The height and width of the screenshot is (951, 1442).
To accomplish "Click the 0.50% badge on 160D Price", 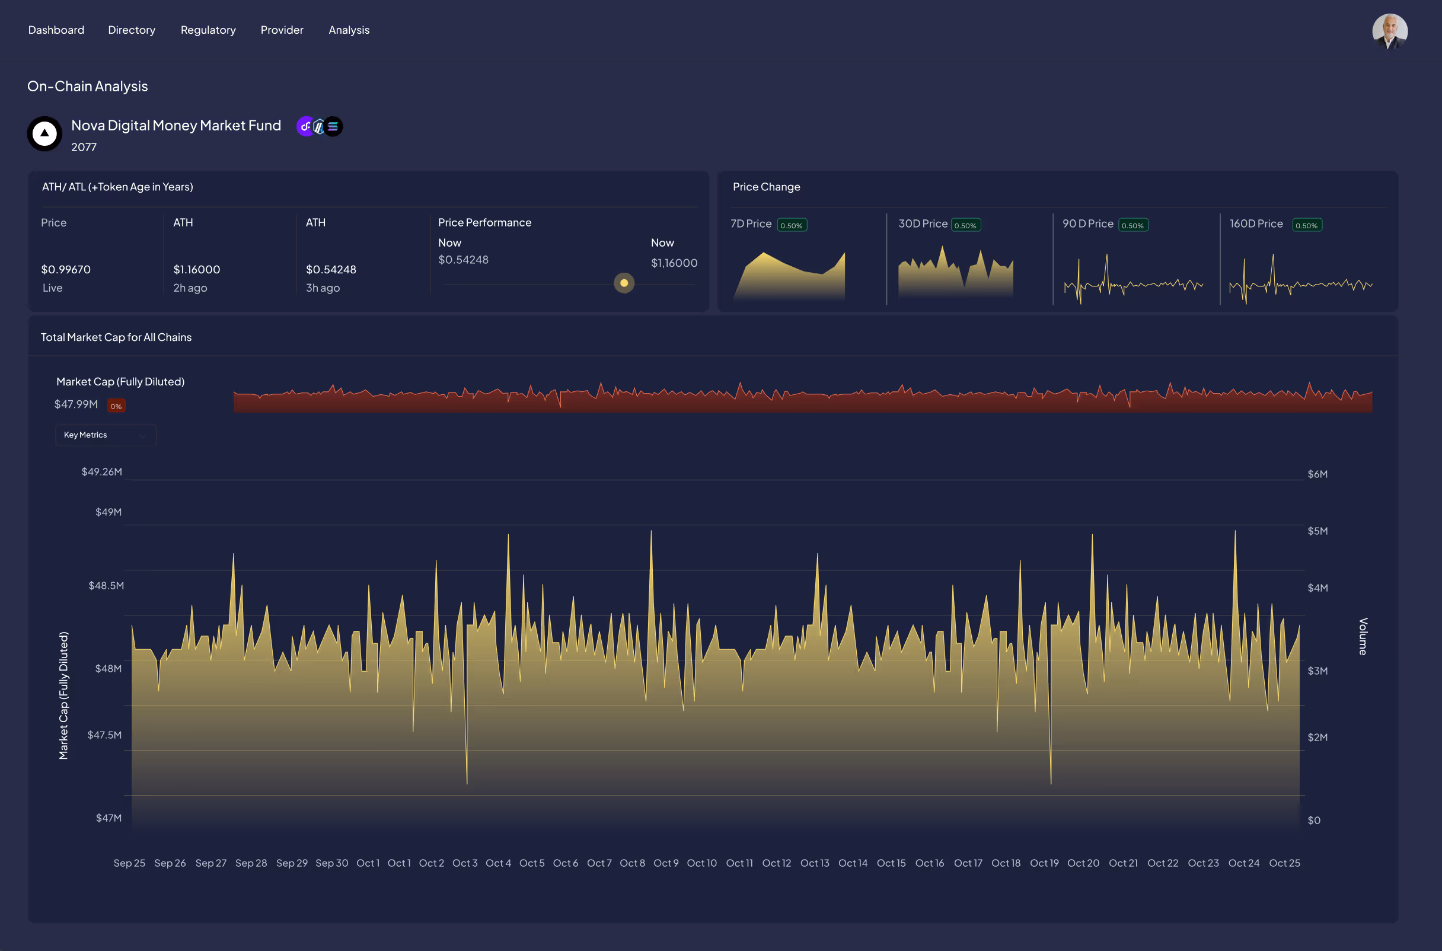I will (1307, 224).
